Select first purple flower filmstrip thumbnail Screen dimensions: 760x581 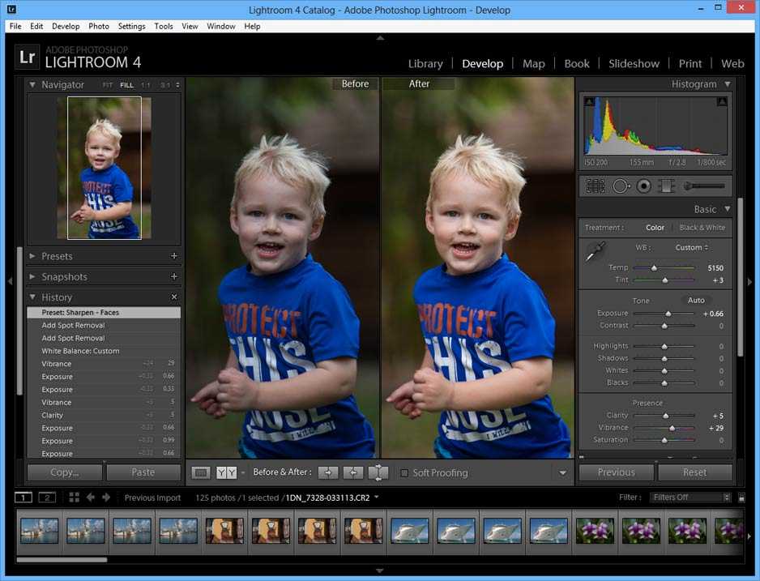pyautogui.click(x=594, y=531)
